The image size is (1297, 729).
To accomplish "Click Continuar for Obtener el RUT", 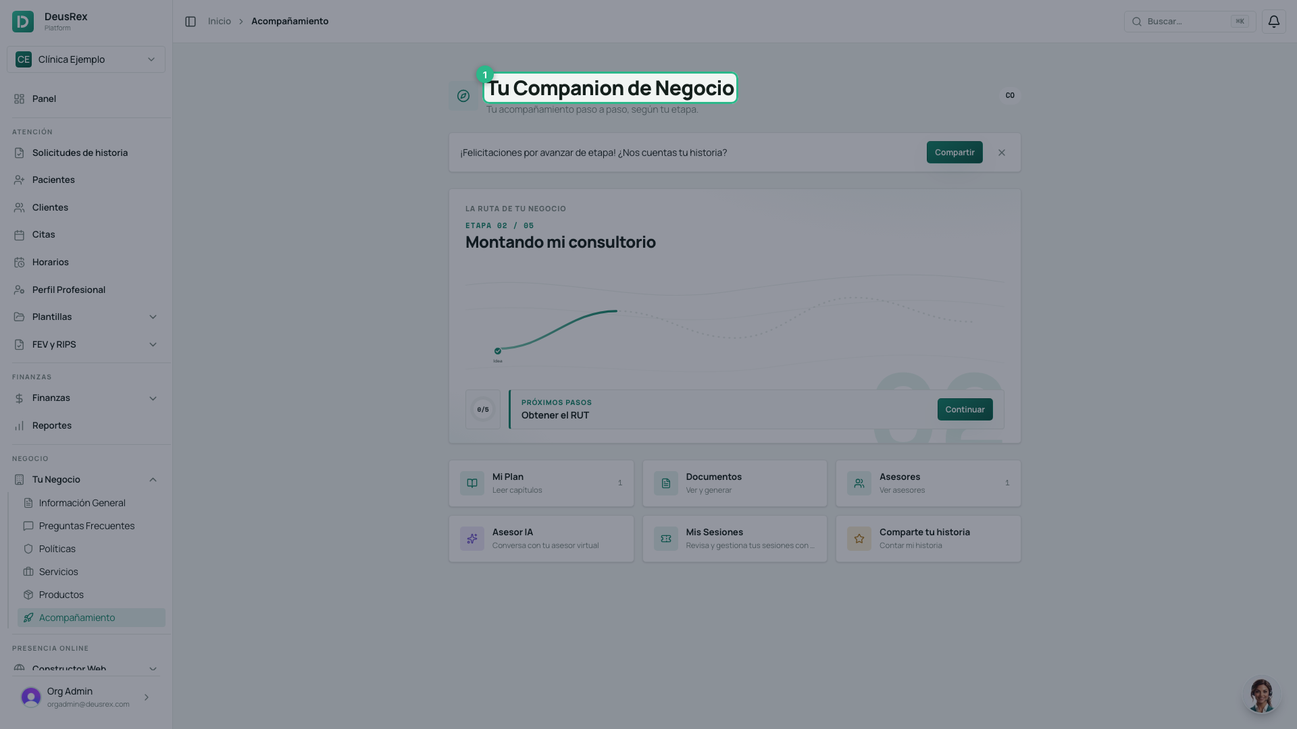I will [x=965, y=410].
